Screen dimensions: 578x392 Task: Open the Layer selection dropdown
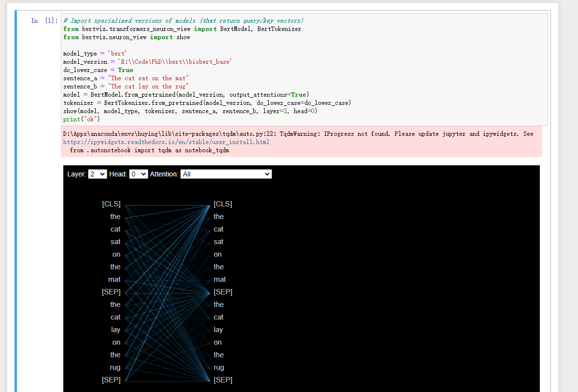pos(97,174)
